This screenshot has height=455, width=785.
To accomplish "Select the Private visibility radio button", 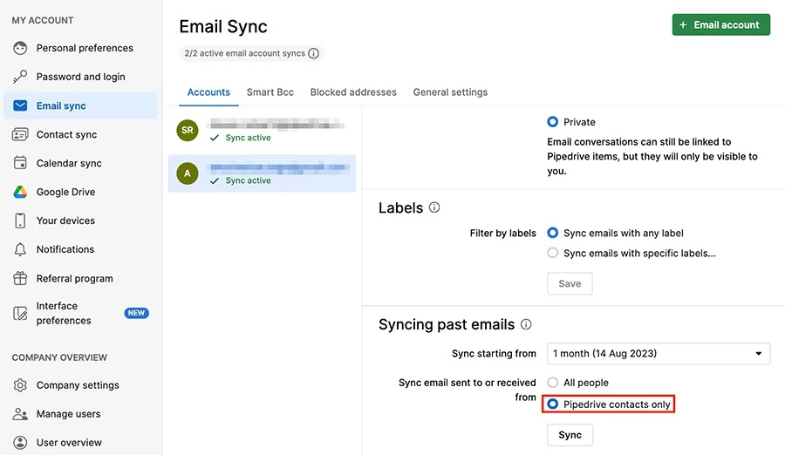I will pyautogui.click(x=552, y=122).
